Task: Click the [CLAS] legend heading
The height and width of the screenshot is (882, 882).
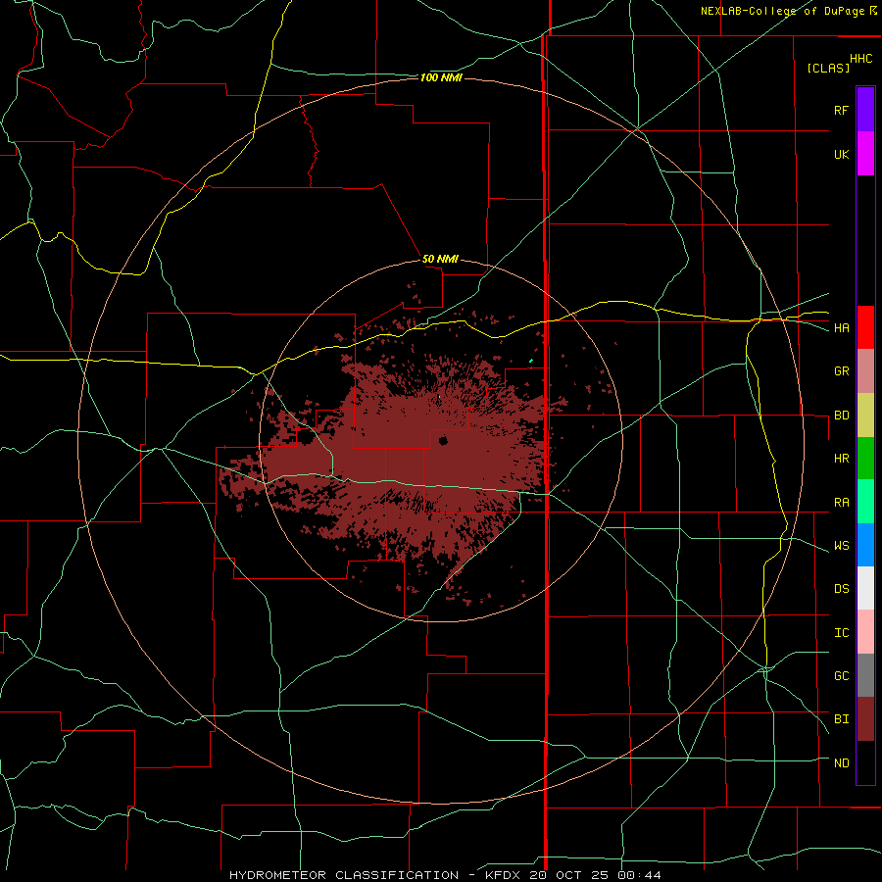Action: [x=828, y=68]
